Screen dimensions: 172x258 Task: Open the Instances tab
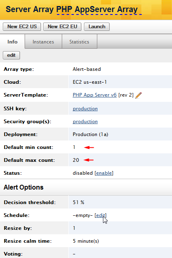point(43,42)
